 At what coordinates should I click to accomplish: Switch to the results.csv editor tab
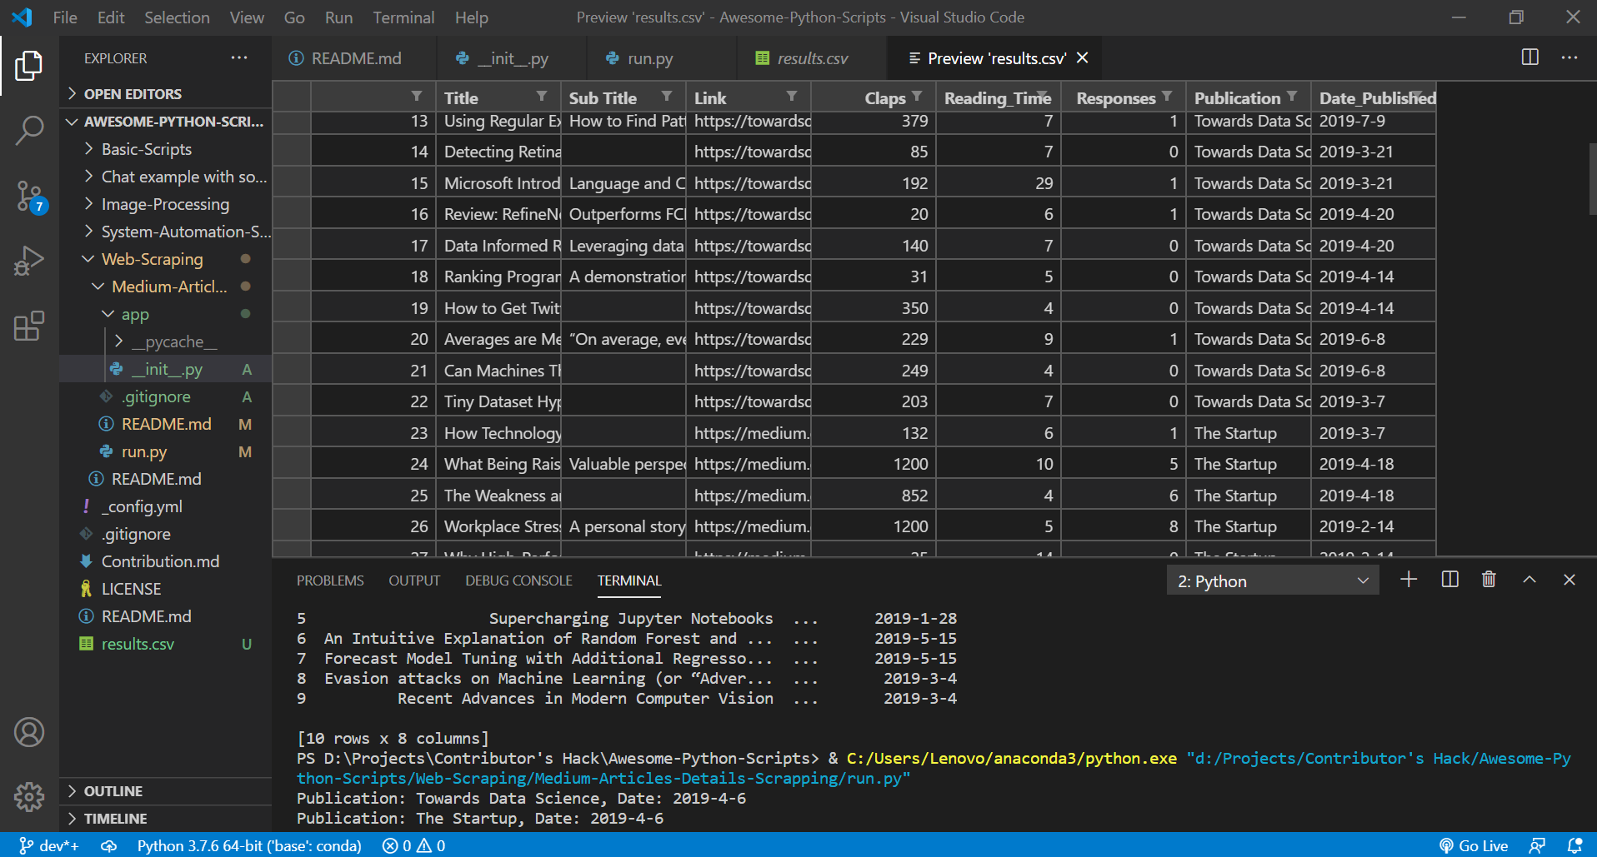(812, 58)
